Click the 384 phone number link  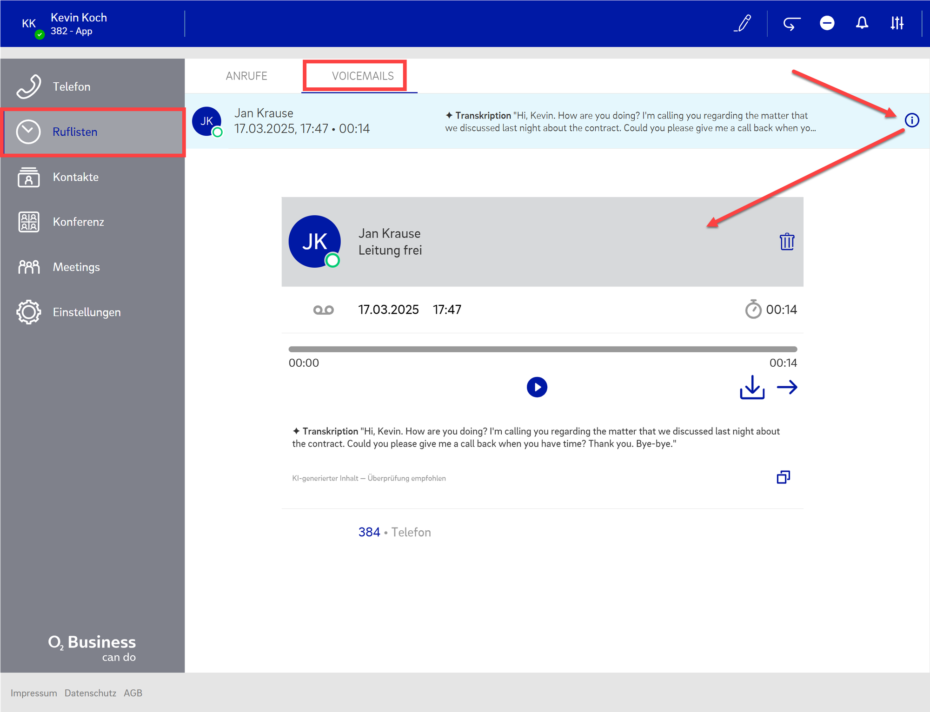click(x=369, y=532)
